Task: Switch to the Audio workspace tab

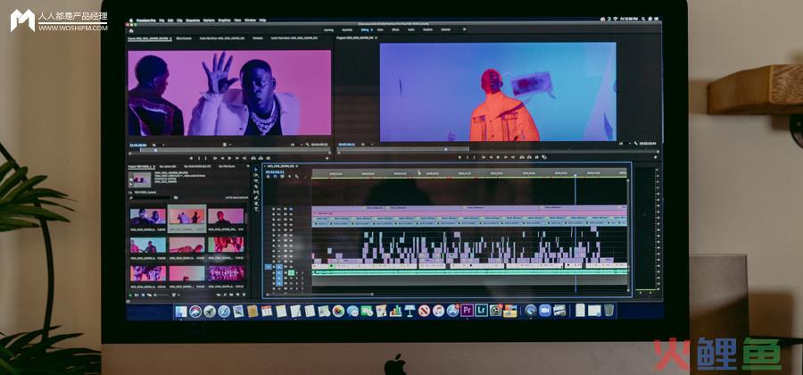Action: 410,29
